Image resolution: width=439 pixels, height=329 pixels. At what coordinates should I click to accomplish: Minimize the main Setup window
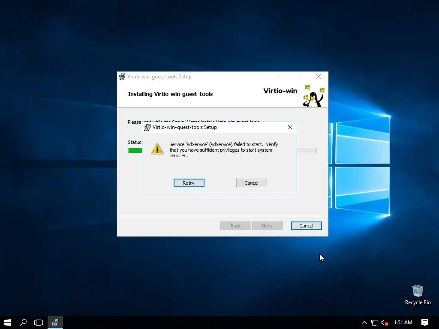(x=280, y=77)
